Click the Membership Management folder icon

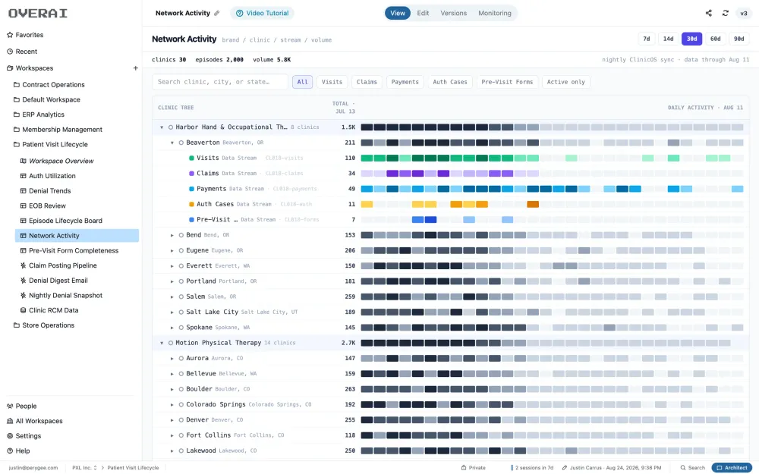(x=17, y=130)
